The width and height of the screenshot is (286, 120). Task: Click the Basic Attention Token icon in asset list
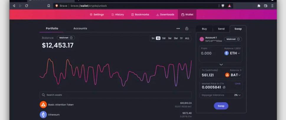[43, 105]
